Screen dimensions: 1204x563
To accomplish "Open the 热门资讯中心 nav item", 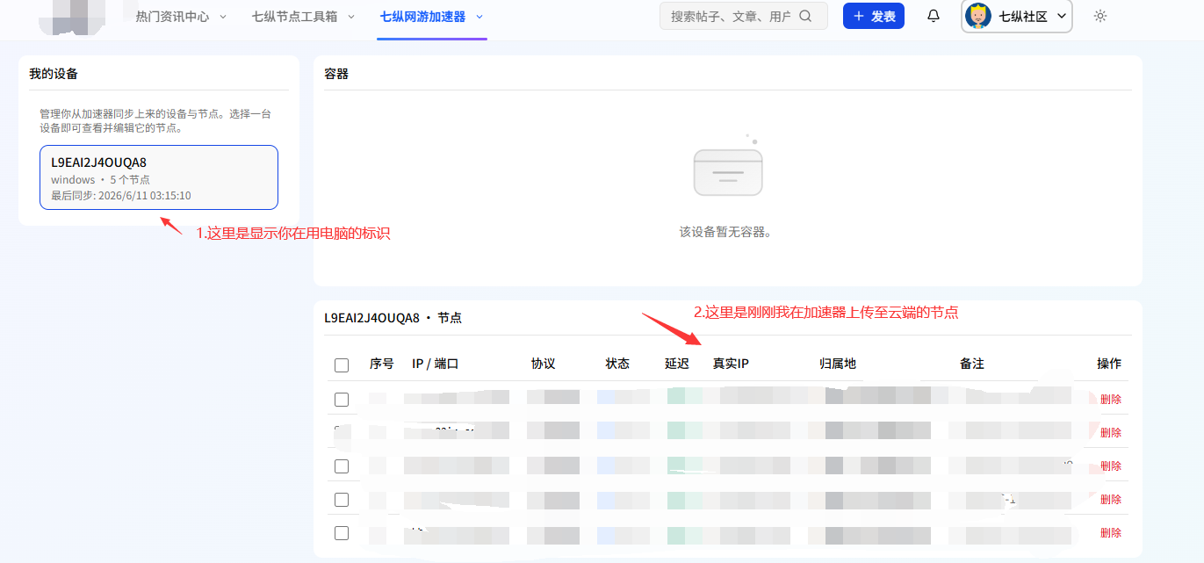I will pos(173,17).
